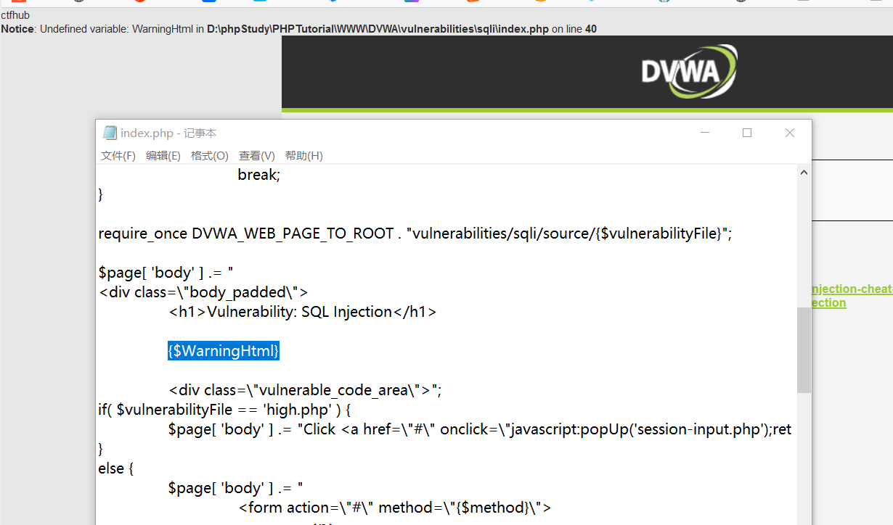893x525 pixels.
Task: Click the require_once DVWA_WEB_PAGE_TO_ROOT line
Action: coord(415,233)
